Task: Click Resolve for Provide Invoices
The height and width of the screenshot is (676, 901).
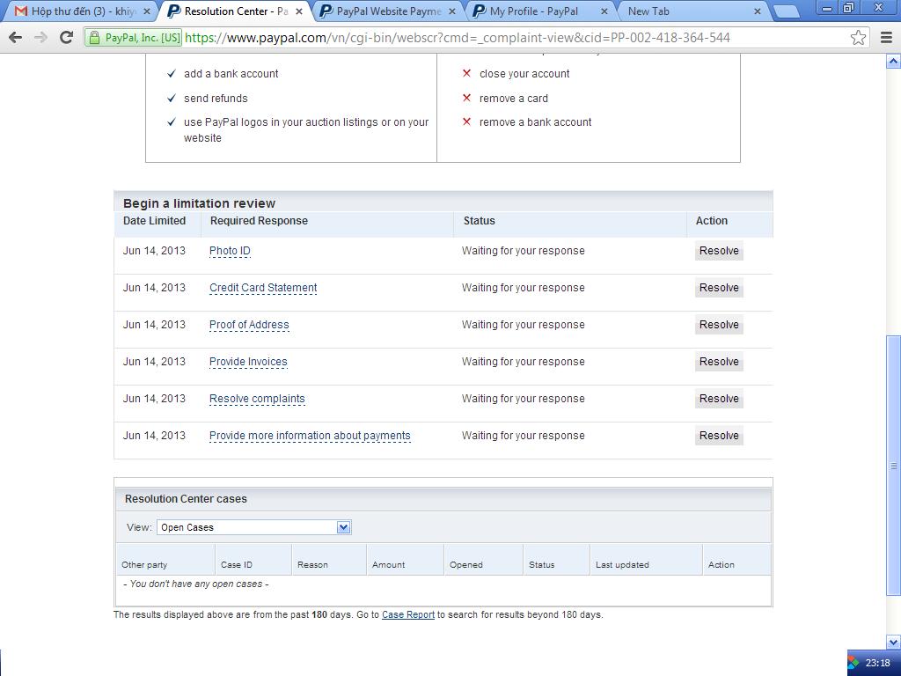Action: [719, 362]
